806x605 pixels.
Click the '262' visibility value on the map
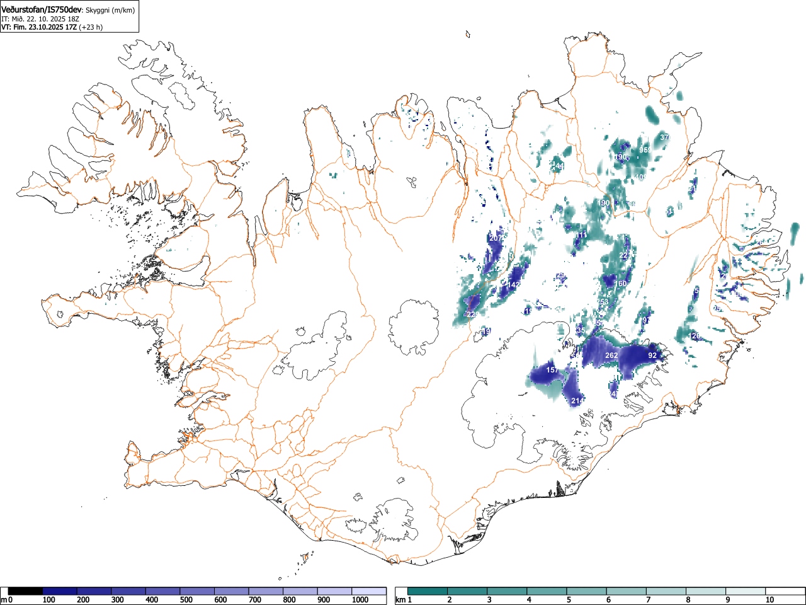[611, 355]
